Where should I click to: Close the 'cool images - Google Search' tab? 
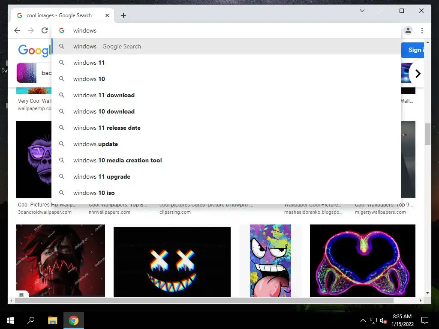107,15
